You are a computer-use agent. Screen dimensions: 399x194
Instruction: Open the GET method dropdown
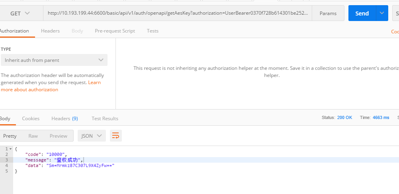[20, 13]
